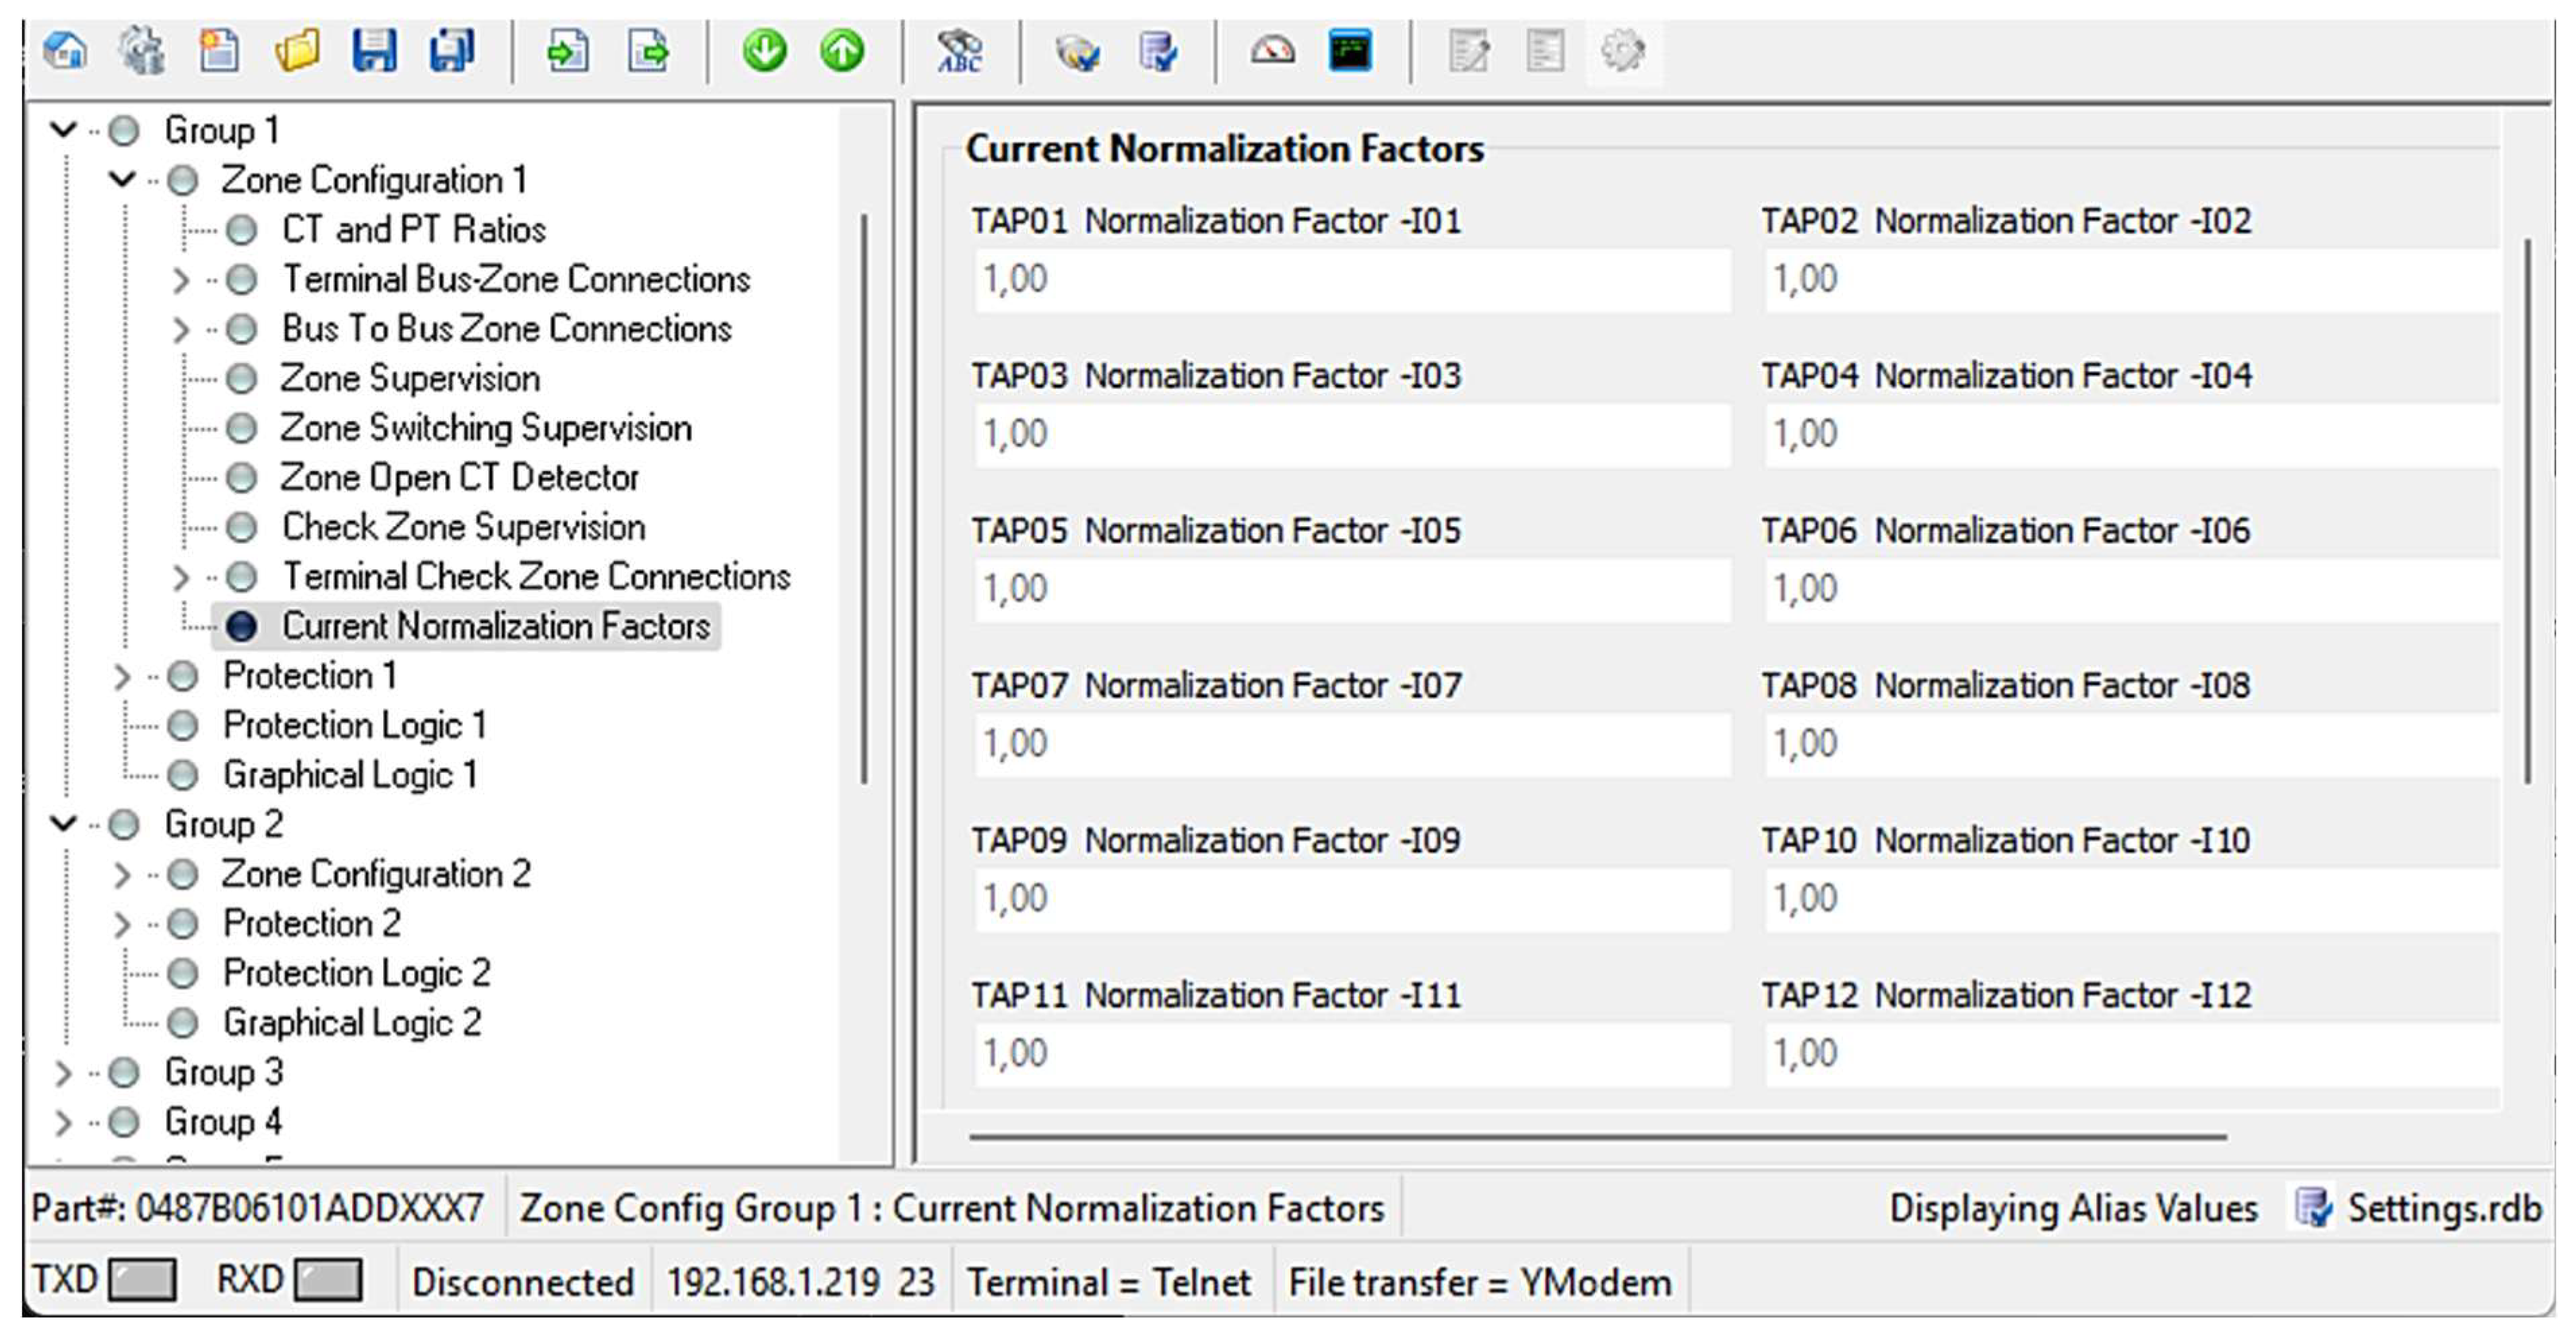Click the binoculars ABC search icon
The width and height of the screenshot is (2576, 1344).
coord(959,51)
